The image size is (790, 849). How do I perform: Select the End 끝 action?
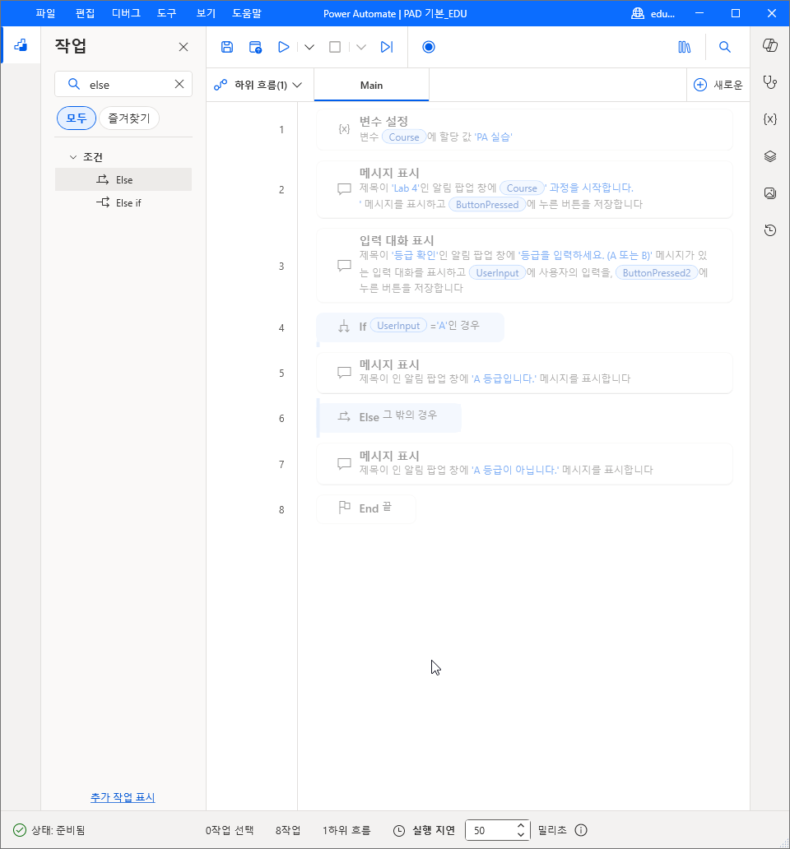pos(366,509)
